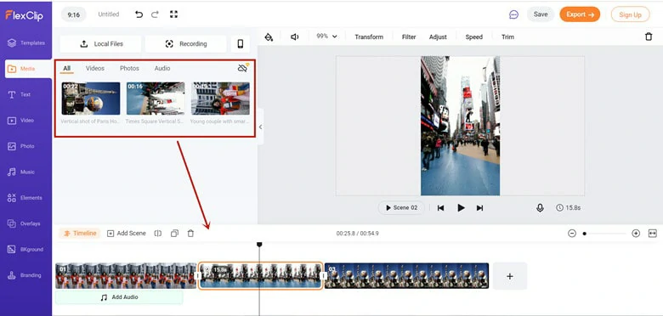The height and width of the screenshot is (316, 663).
Task: Duplicate scene with the copy icon
Action: point(174,234)
